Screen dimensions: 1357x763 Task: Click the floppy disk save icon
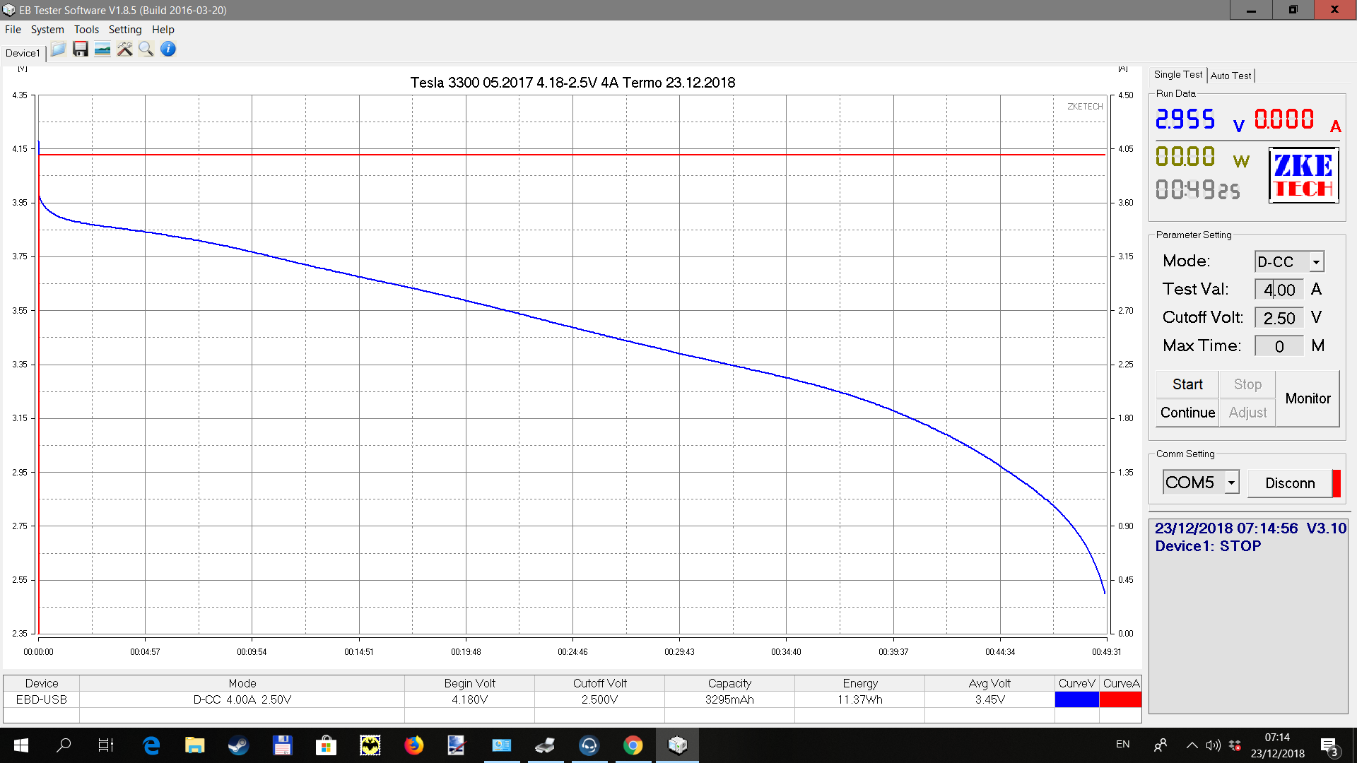81,49
